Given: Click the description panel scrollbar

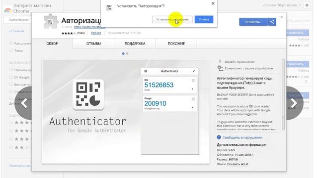Looking at the screenshot, I should tap(283, 95).
